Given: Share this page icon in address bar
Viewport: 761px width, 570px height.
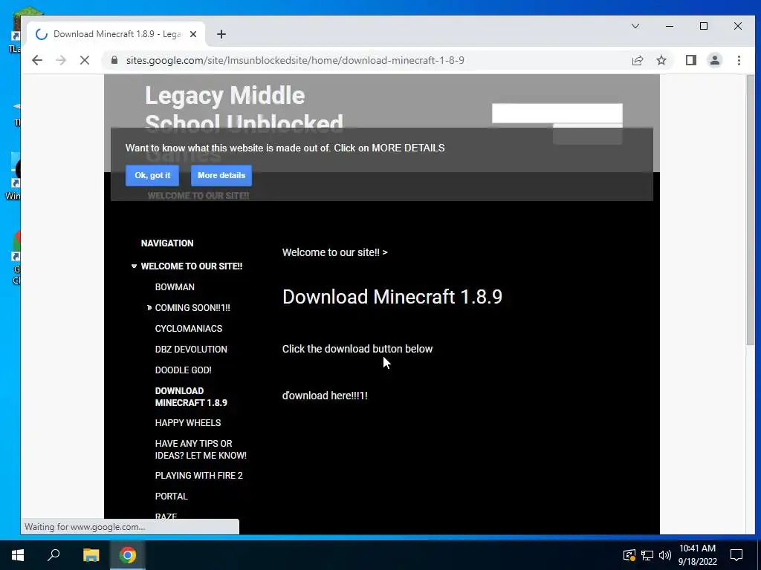Looking at the screenshot, I should click(637, 60).
